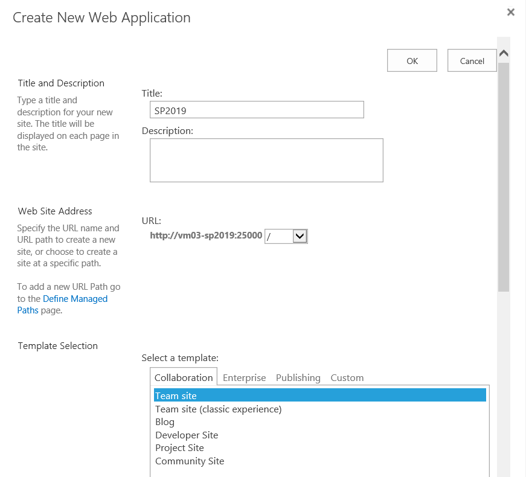Screen dimensions: 526x477
Task: Open the Publishing template tab
Action: click(298, 378)
